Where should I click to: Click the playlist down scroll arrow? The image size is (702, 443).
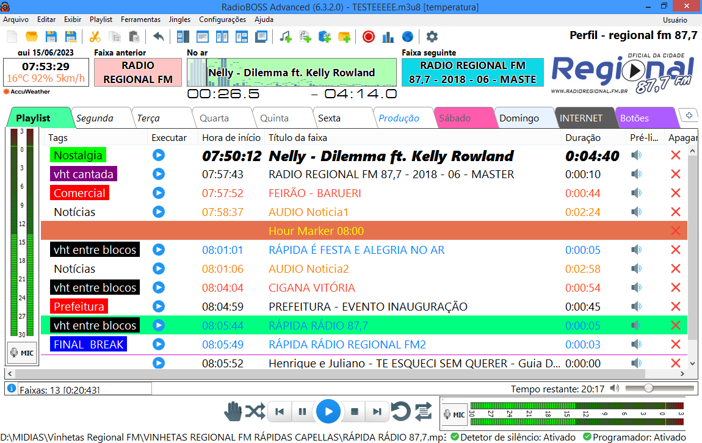pos(692,363)
